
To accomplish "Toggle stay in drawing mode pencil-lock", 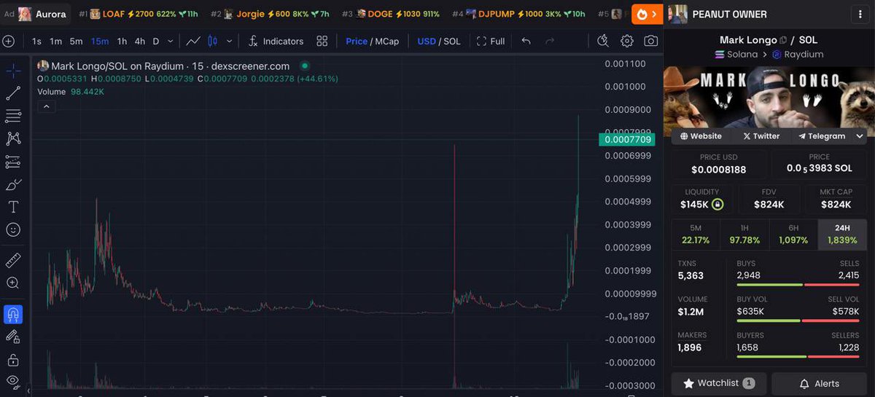I will [13, 337].
